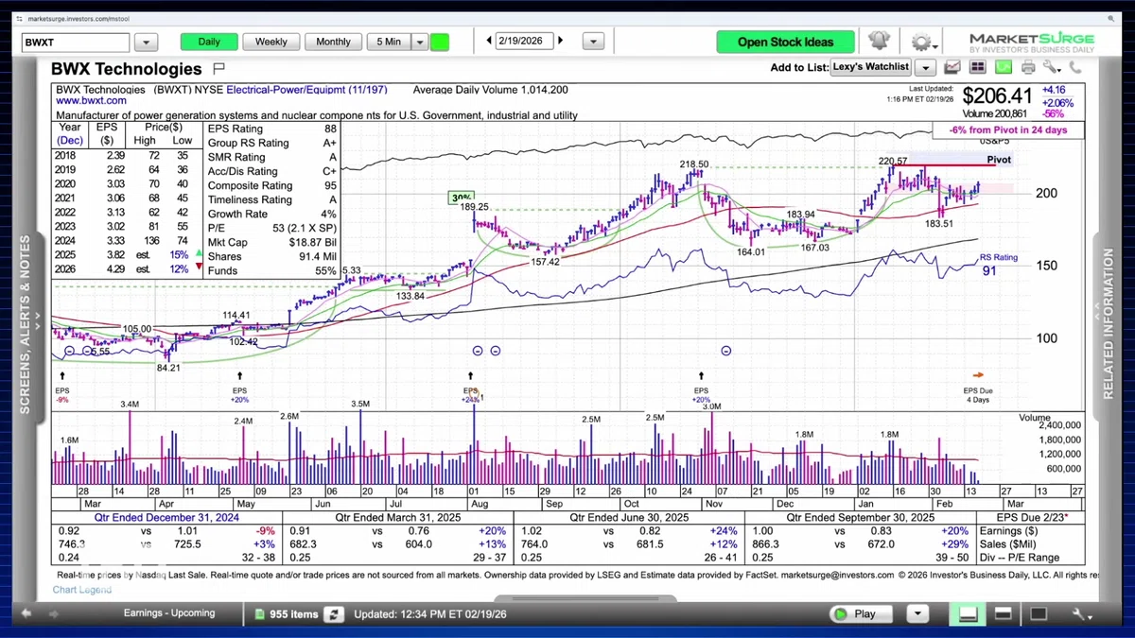Open the alerts bell icon

879,41
